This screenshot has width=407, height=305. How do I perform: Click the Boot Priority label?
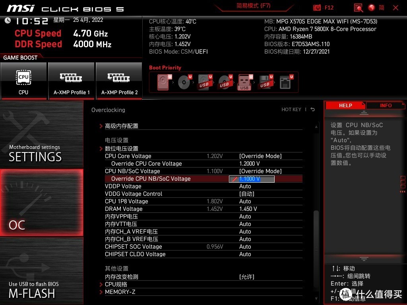(165, 68)
